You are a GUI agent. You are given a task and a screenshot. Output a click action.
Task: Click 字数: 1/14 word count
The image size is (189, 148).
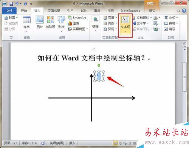coord(29,143)
